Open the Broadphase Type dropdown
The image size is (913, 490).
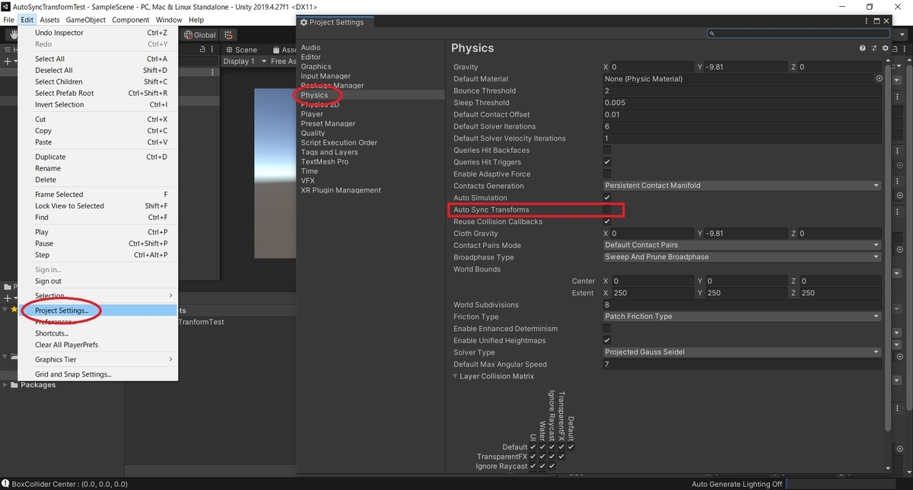click(742, 257)
